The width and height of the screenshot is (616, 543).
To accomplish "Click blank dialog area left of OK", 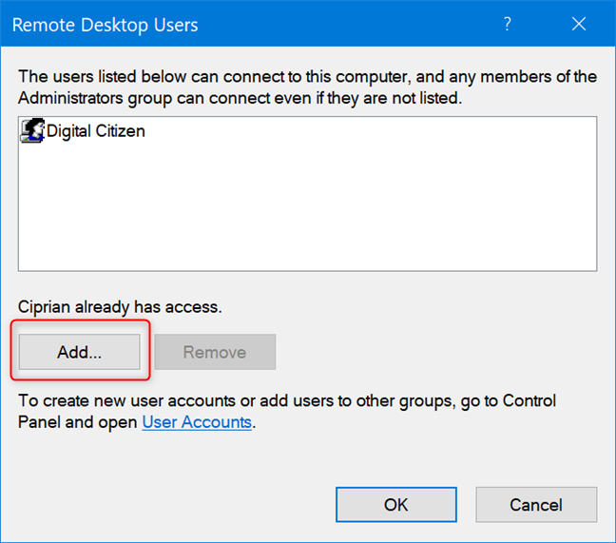I will [x=171, y=505].
